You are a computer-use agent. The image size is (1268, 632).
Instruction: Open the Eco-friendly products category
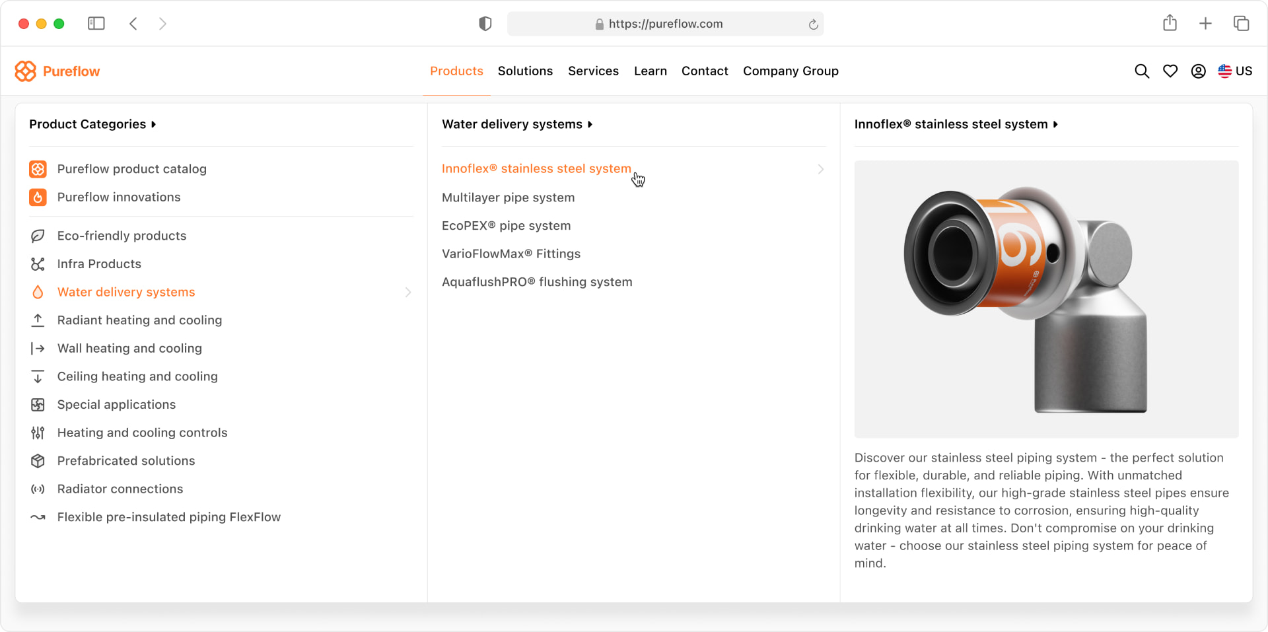point(122,236)
